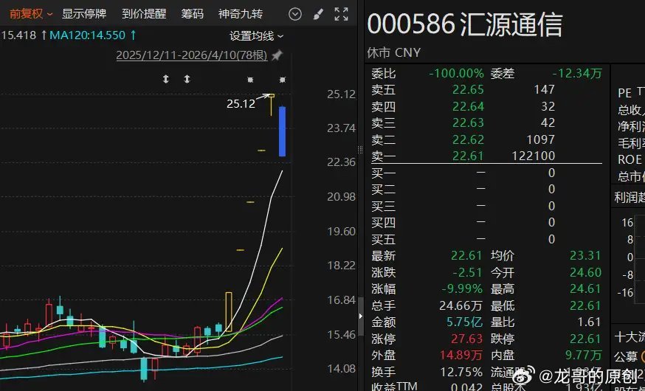Click the 休市 CNY market status
645x391 pixels.
tap(393, 52)
